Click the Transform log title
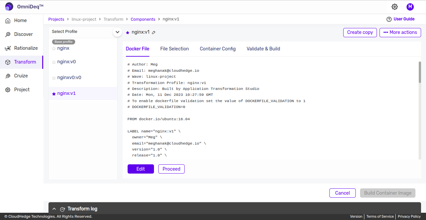This screenshot has height=220, width=426. [82, 209]
